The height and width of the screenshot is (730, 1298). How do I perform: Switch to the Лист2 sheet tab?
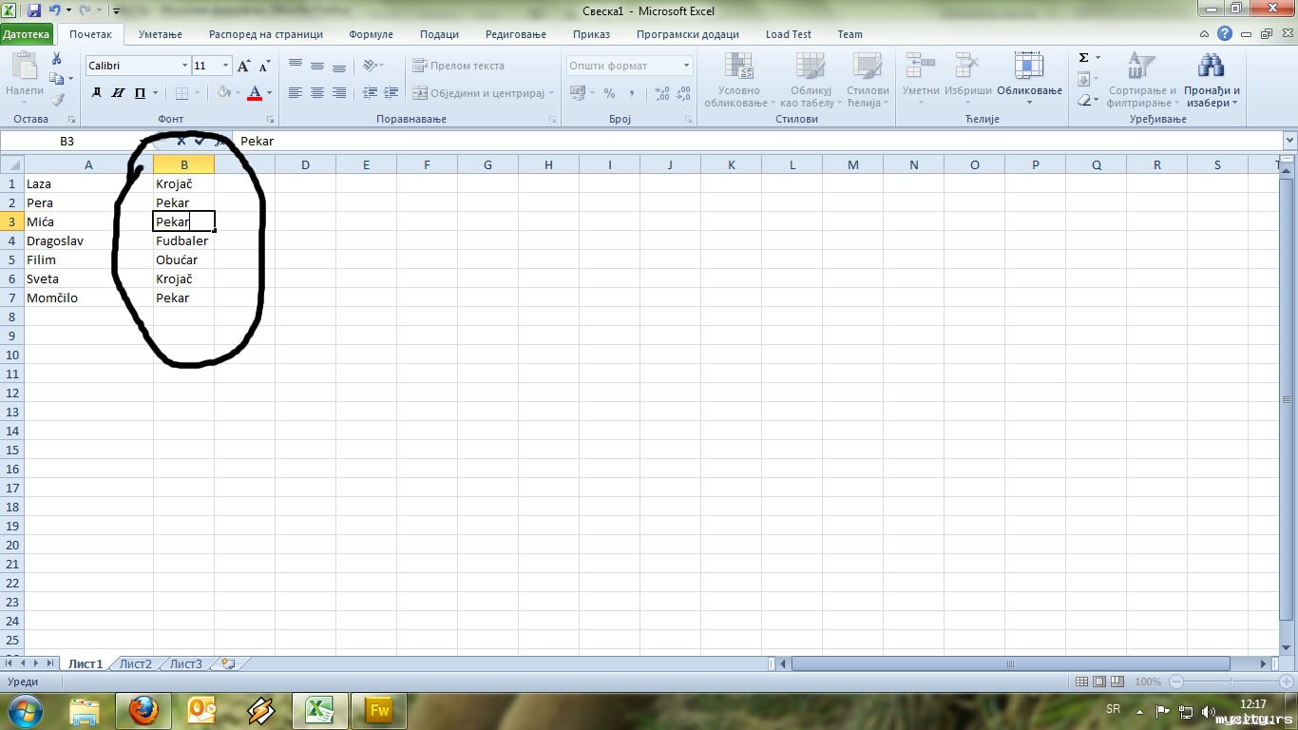(x=135, y=663)
